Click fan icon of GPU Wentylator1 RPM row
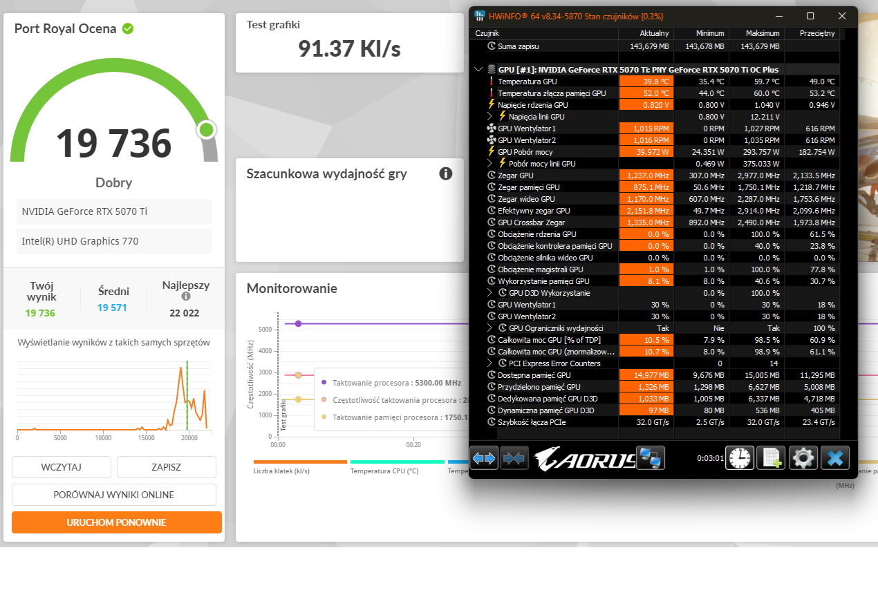Screen dimensions: 878x597 [492, 129]
